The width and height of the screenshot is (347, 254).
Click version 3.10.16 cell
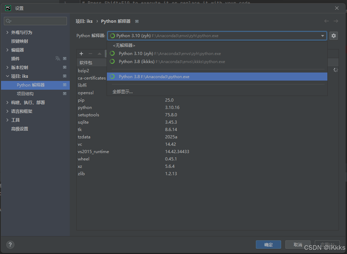[172, 107]
